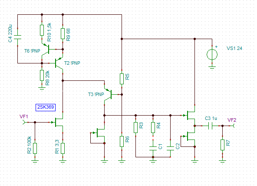The image size is (257, 186).
Task: Select the R10 1,5k resistor symbol
Action: [x=42, y=30]
